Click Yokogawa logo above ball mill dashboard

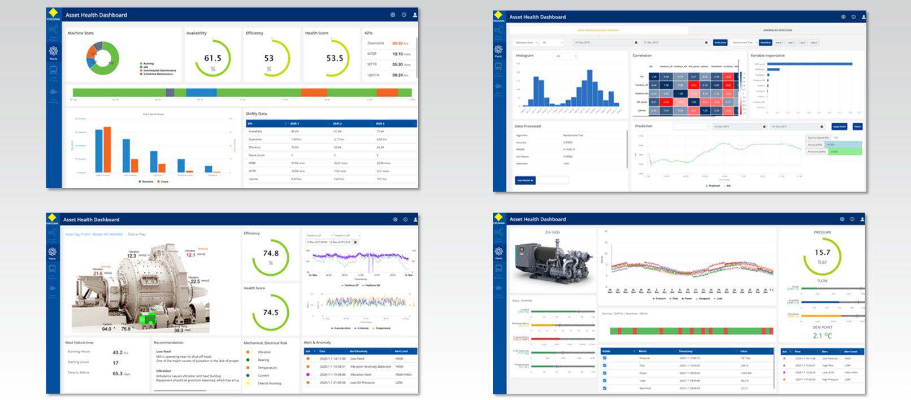pyautogui.click(x=53, y=219)
